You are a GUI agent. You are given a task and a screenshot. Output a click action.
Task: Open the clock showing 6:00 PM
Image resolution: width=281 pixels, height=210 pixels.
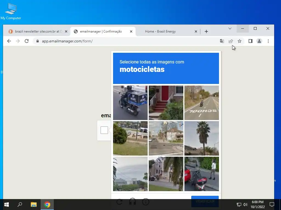(x=257, y=205)
